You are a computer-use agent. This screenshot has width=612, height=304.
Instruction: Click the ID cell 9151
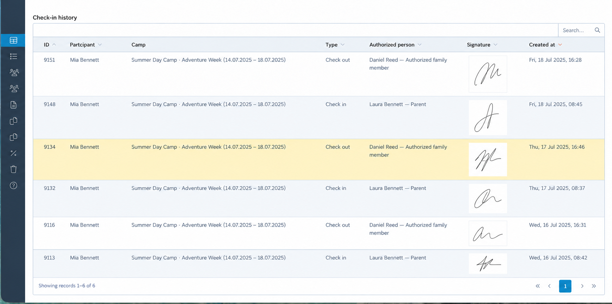[x=49, y=60]
